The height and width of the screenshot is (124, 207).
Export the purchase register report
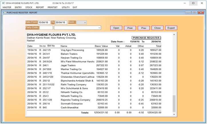tap(171, 28)
